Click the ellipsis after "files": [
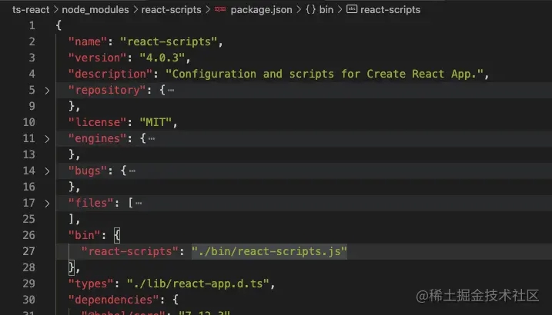 [139, 204]
